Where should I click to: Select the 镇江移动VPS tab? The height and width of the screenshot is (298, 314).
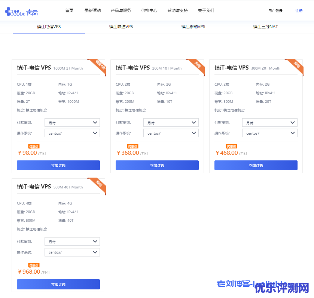pos(193,27)
